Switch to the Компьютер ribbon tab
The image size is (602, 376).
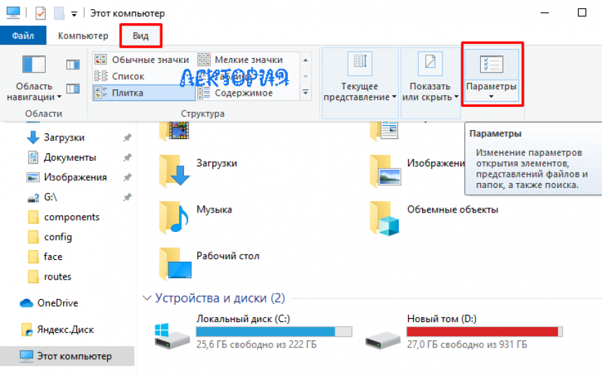click(83, 36)
